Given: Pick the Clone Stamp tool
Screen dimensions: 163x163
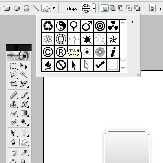Looking at the screenshot, I should tap(13, 104).
